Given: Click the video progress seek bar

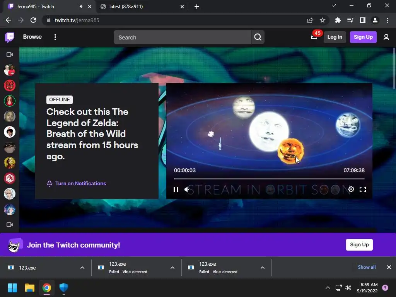Looking at the screenshot, I should coord(269,179).
